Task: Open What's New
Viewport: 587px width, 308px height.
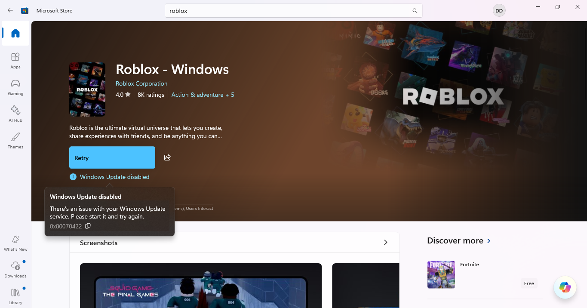Action: [x=15, y=243]
